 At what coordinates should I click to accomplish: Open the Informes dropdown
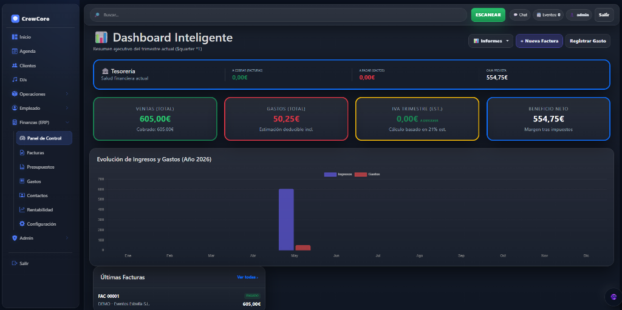pos(491,41)
